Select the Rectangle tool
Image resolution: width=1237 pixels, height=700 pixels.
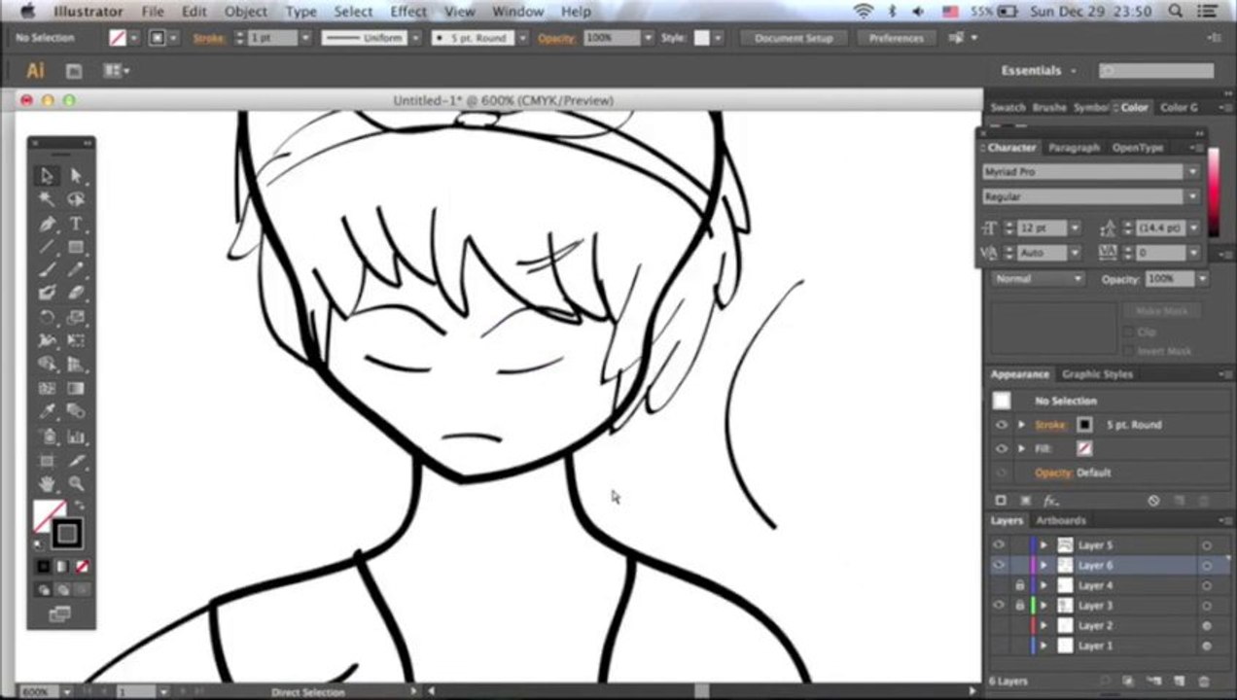[x=76, y=247]
